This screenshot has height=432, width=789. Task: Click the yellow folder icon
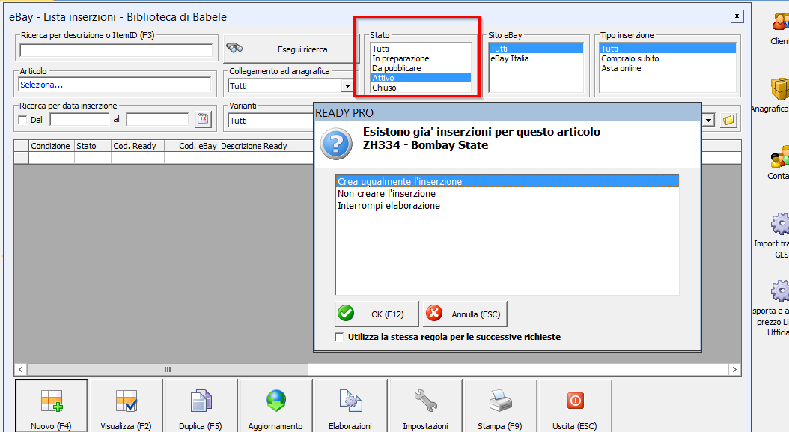pos(728,120)
